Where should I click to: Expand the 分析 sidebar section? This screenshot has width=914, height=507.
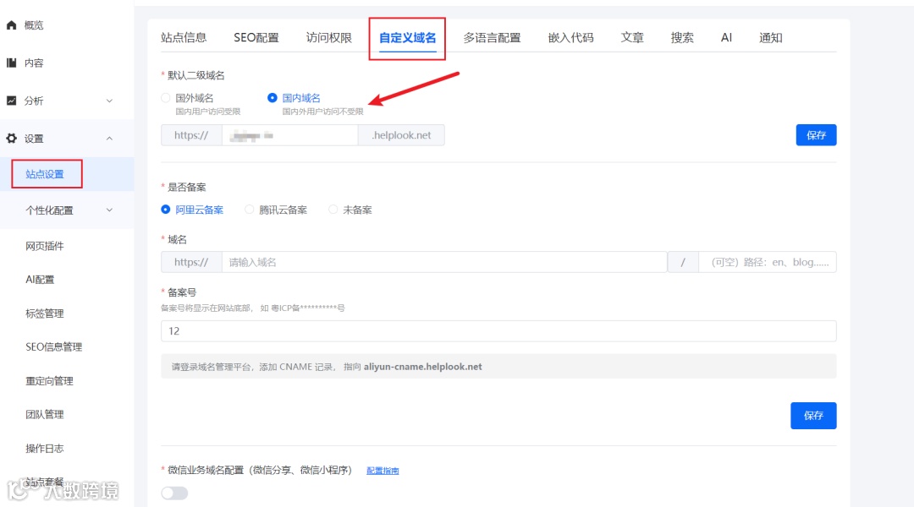tap(108, 99)
